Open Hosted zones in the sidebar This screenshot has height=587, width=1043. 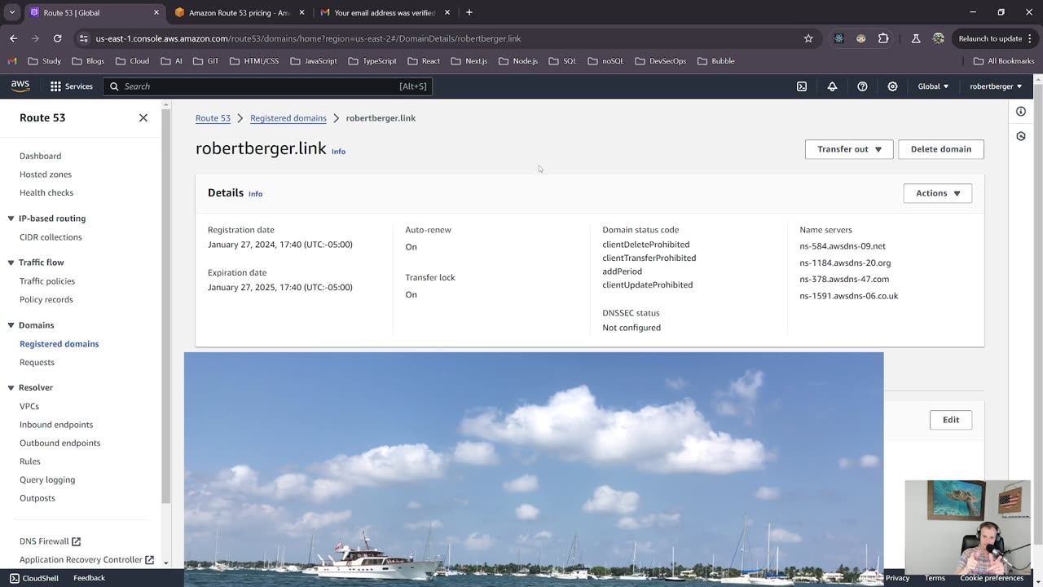(x=46, y=174)
